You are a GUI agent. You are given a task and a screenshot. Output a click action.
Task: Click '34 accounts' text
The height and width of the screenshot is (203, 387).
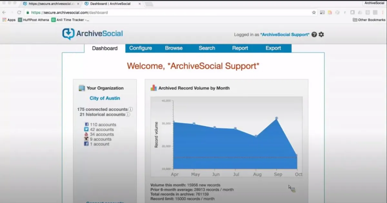[x=102, y=134]
